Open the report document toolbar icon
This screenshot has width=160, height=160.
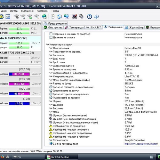[53, 17]
